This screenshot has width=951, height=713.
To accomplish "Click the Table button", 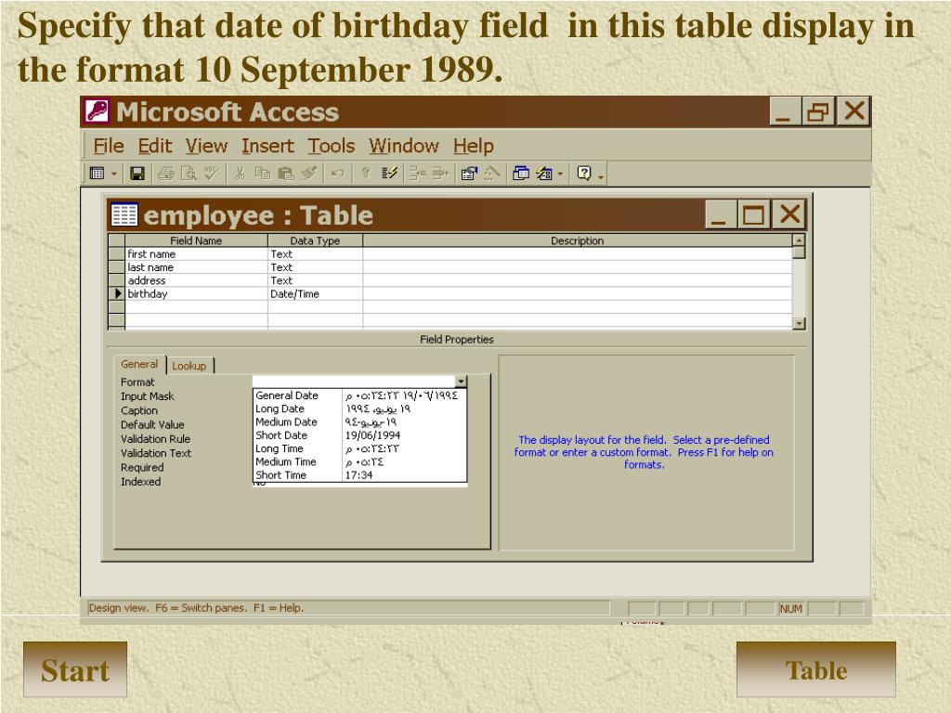I will point(815,670).
